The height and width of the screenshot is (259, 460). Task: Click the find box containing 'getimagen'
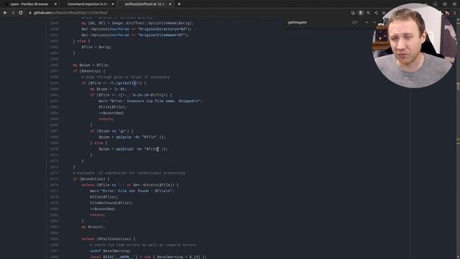pos(318,22)
